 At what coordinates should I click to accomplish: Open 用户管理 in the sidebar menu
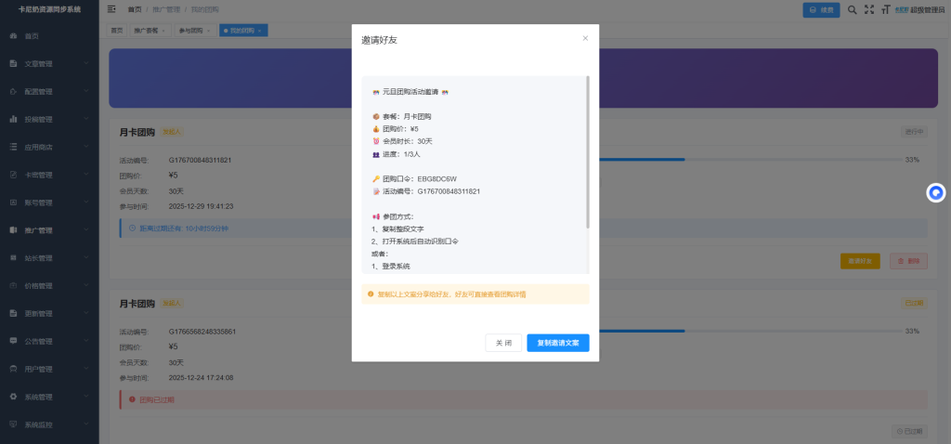49,370
